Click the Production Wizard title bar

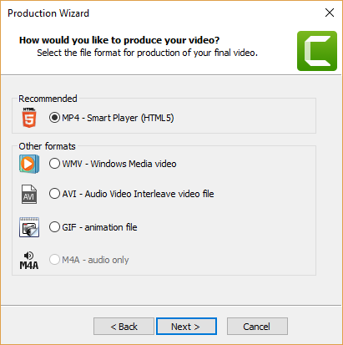tap(161, 13)
